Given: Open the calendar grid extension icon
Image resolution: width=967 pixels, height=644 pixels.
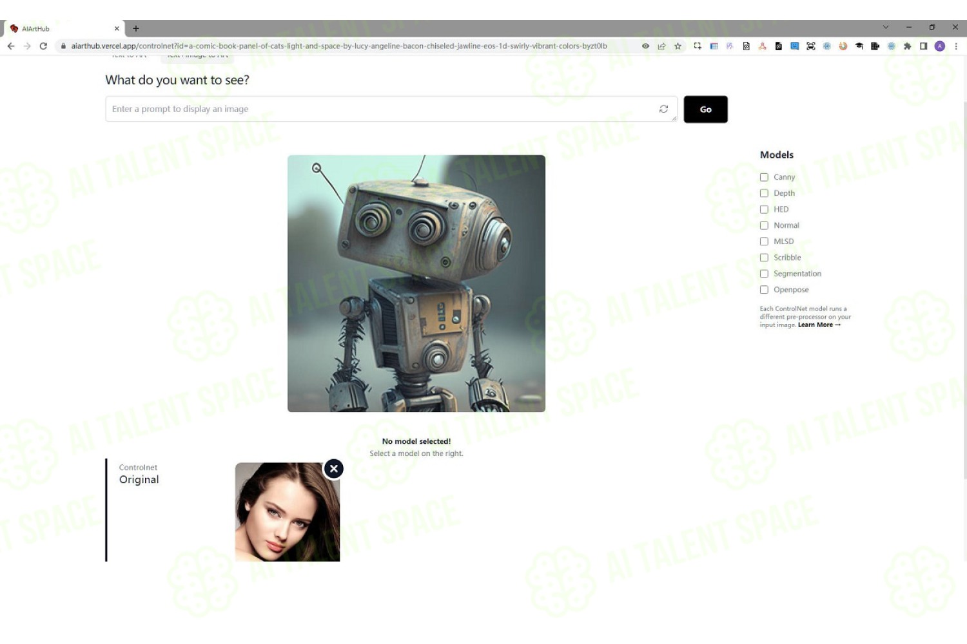Looking at the screenshot, I should click(x=714, y=46).
